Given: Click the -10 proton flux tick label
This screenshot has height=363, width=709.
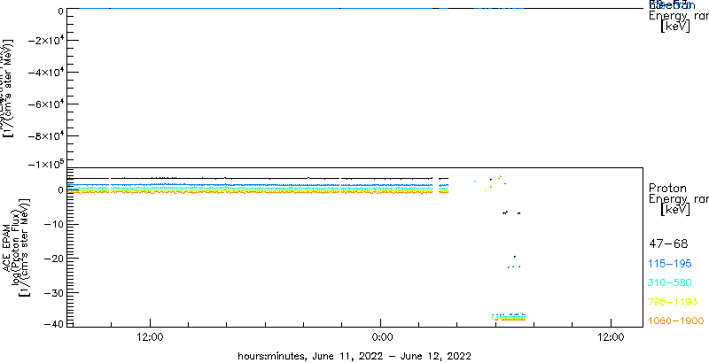Looking at the screenshot, I should click(x=53, y=224).
